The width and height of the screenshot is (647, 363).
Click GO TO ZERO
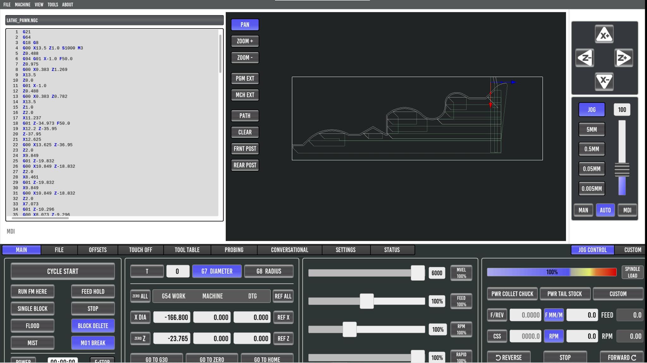click(211, 359)
